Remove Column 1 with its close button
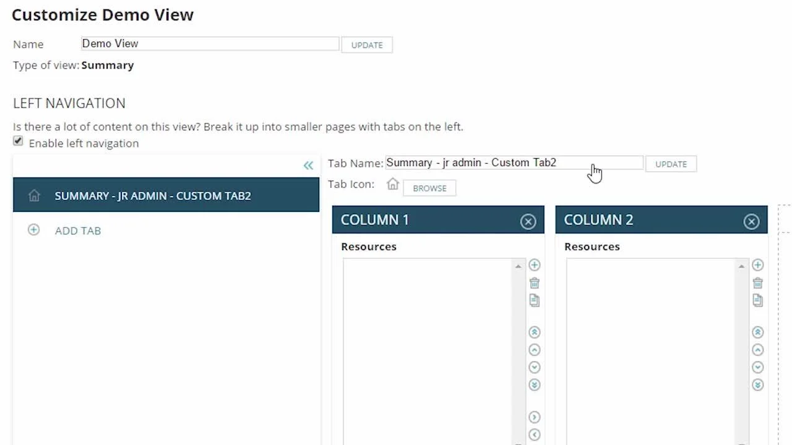Viewport: 792px width, 445px height. point(528,222)
